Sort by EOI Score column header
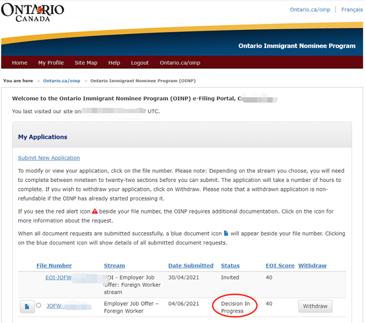365x323 pixels. pyautogui.click(x=279, y=266)
